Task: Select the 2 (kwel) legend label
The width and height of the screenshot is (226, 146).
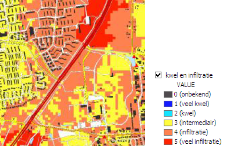Action: pyautogui.click(x=185, y=113)
